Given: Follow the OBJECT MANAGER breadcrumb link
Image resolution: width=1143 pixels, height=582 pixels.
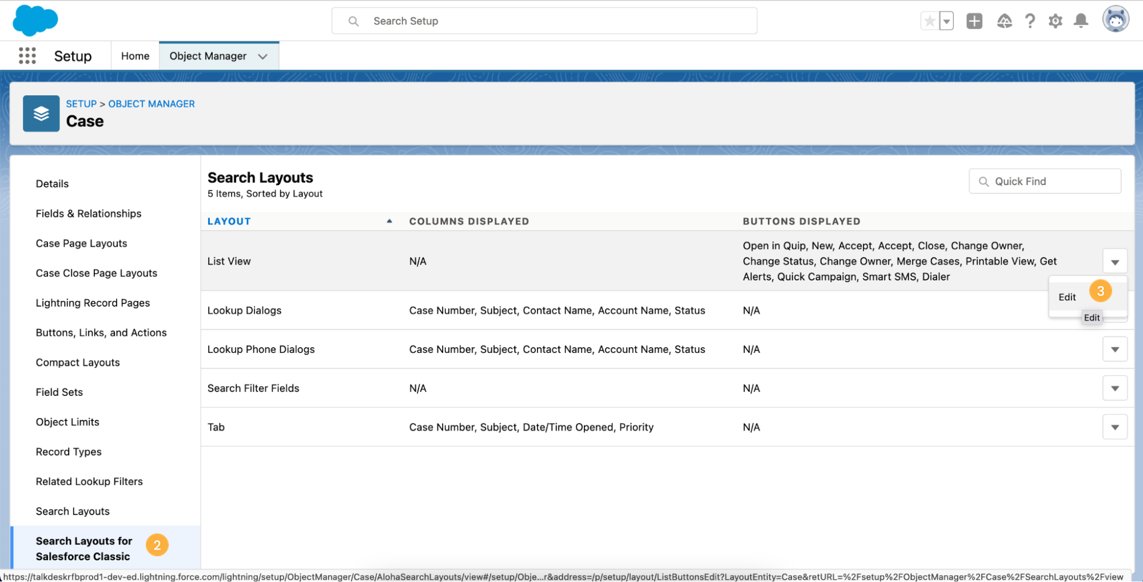Looking at the screenshot, I should [x=152, y=104].
